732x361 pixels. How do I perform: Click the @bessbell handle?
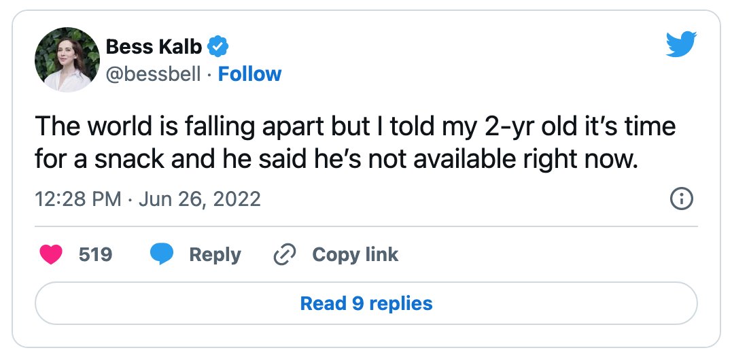click(x=153, y=74)
